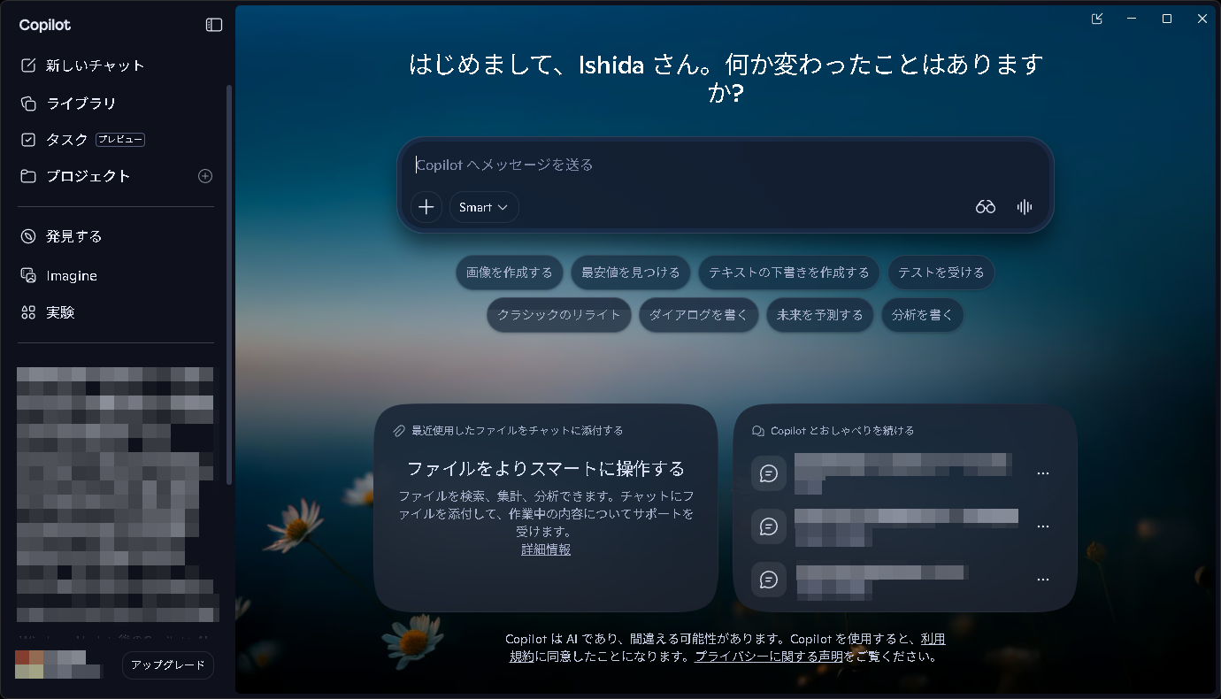The height and width of the screenshot is (699, 1221).
Task: Open more options for second conversation
Action: (x=1042, y=526)
